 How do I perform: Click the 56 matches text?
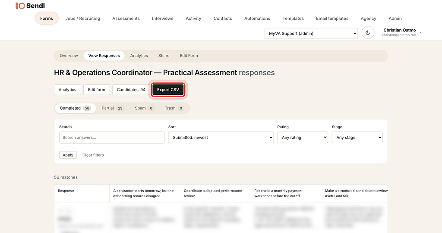66,177
